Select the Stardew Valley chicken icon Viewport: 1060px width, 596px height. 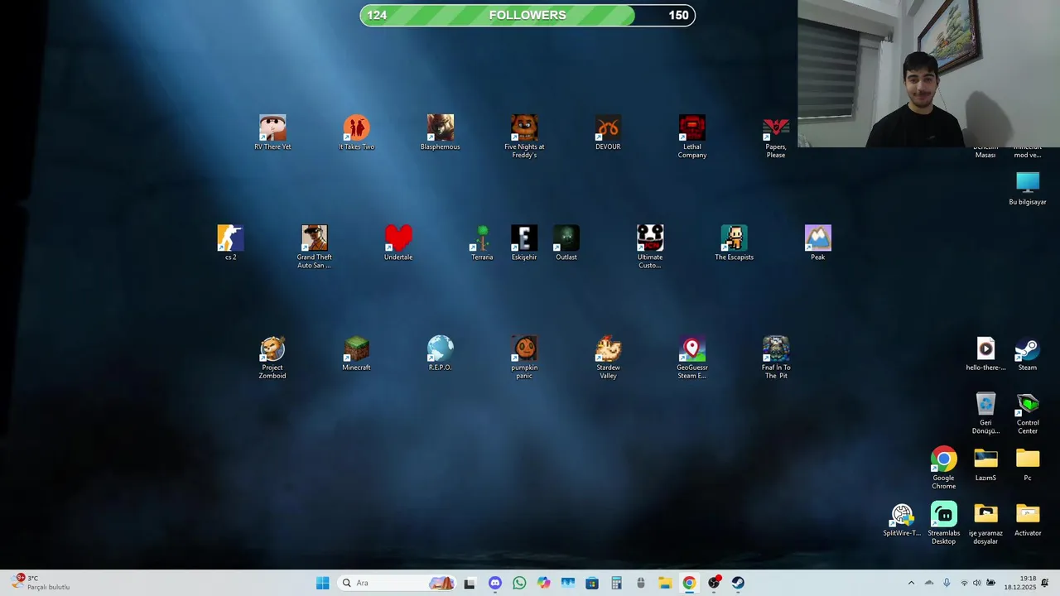608,358
